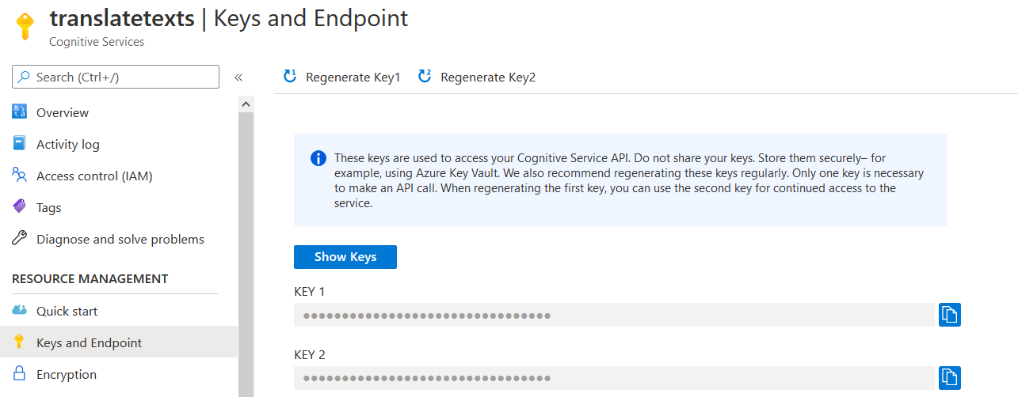The image size is (1018, 397).
Task: Click the masked KEY 1 field
Action: 614,315
